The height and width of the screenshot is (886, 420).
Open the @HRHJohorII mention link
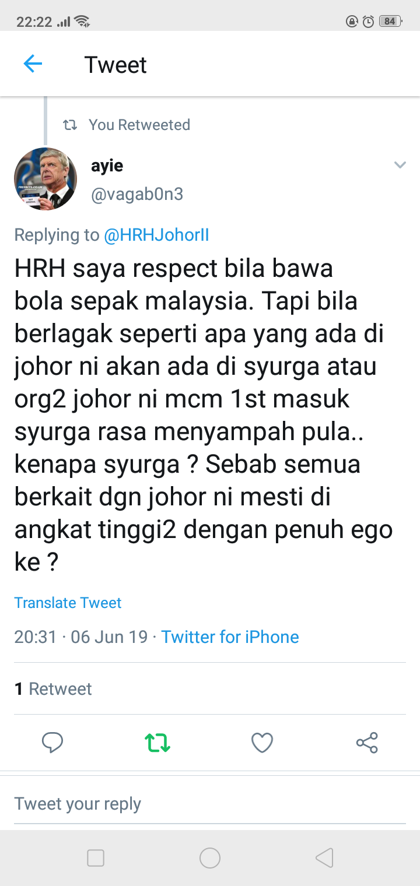pos(156,235)
